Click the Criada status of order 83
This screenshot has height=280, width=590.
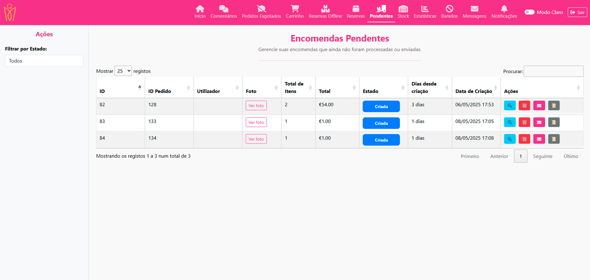(x=381, y=123)
